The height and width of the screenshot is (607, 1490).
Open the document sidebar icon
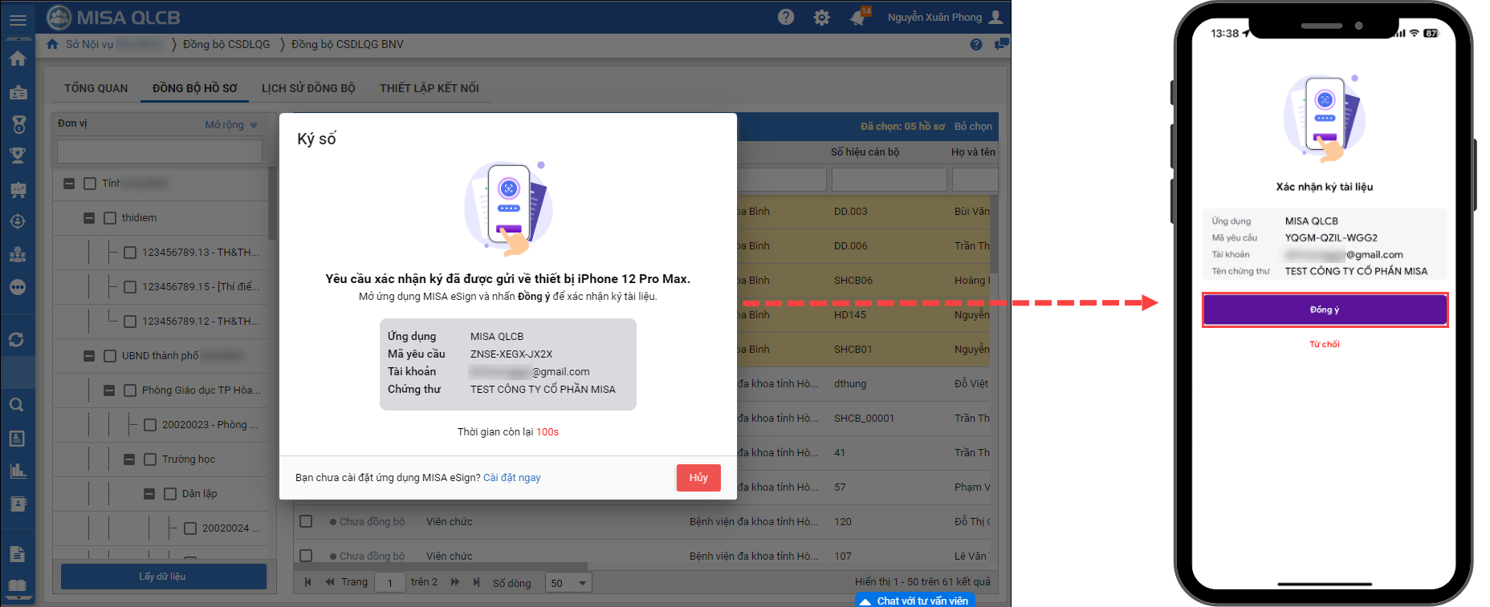(18, 553)
